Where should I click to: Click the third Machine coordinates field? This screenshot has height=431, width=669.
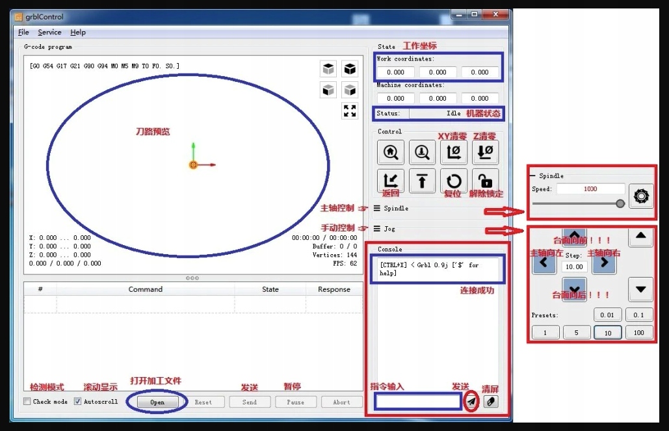tap(480, 98)
